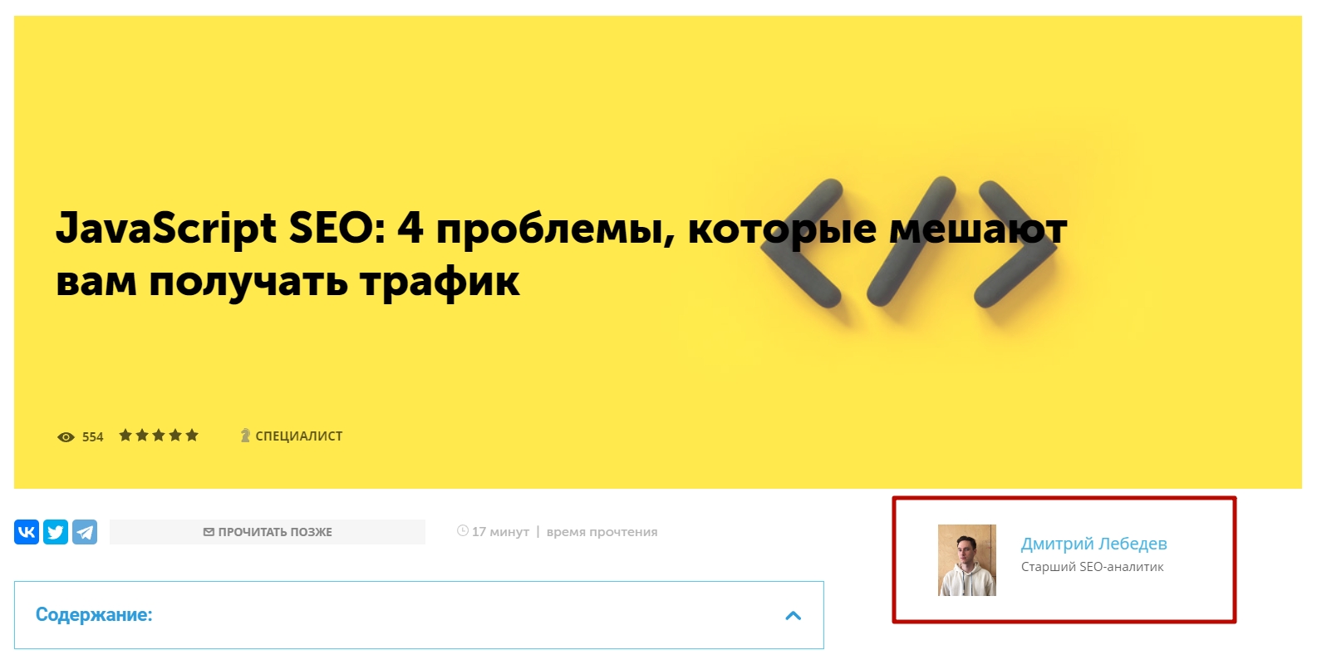
Task: Click the chess knight icon near СПЕЦИАЛИСТ
Action: coord(245,436)
